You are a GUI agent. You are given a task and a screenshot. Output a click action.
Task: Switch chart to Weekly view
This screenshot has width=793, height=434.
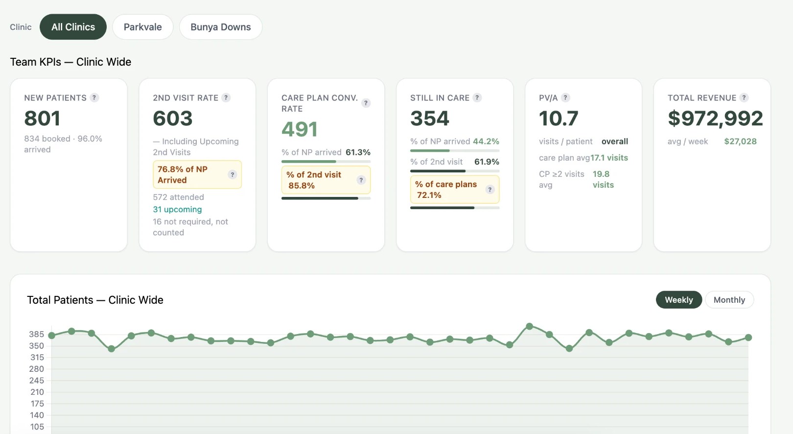coord(679,300)
